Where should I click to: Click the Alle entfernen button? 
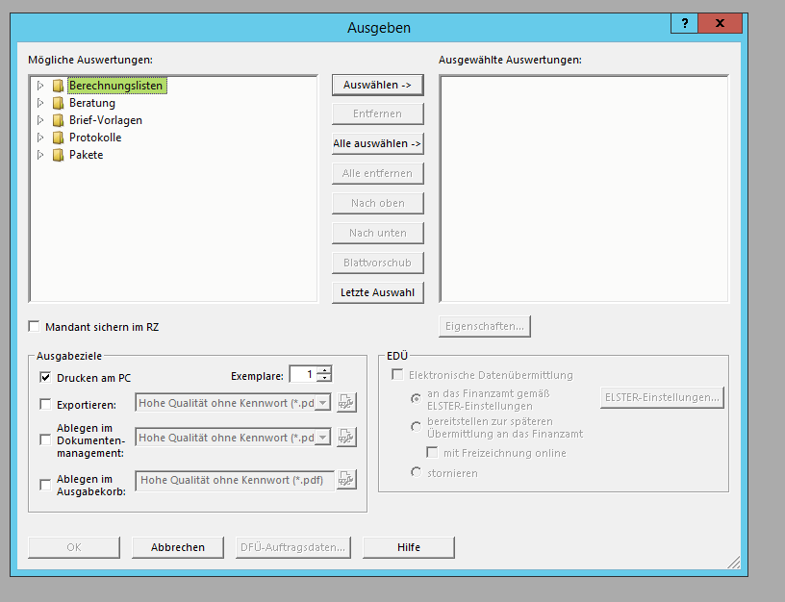pos(377,174)
